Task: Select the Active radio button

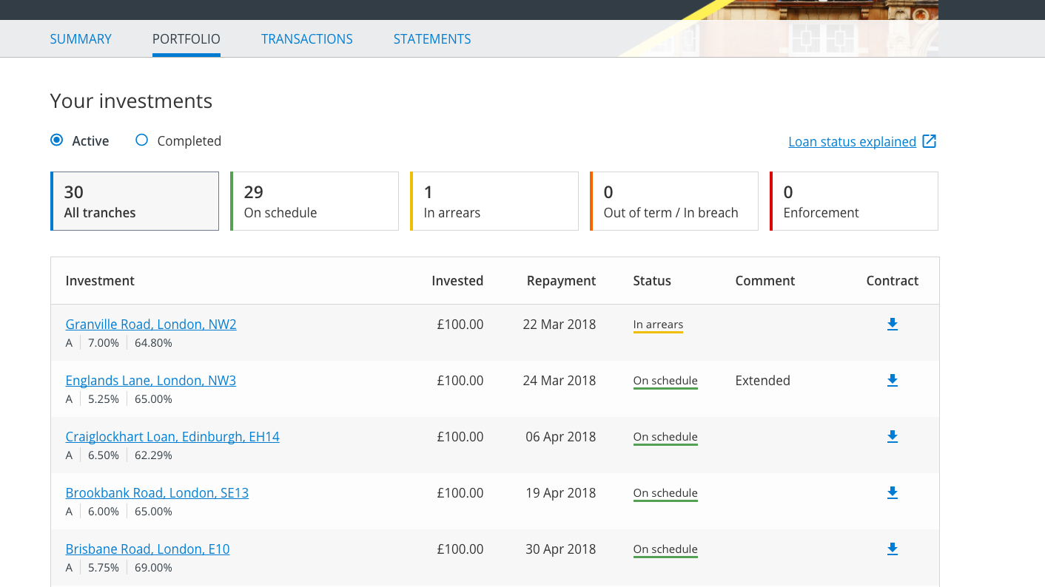Action: [x=57, y=140]
